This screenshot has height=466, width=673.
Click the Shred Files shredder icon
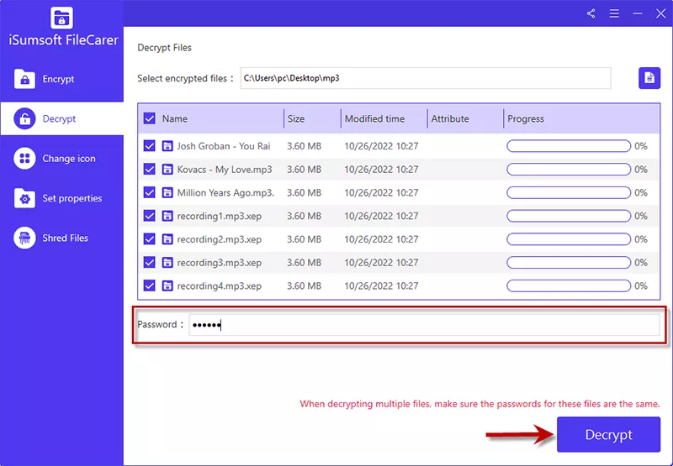25,238
